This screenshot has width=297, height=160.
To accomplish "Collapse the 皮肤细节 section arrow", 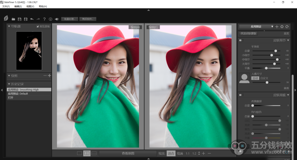I will (x=288, y=40).
